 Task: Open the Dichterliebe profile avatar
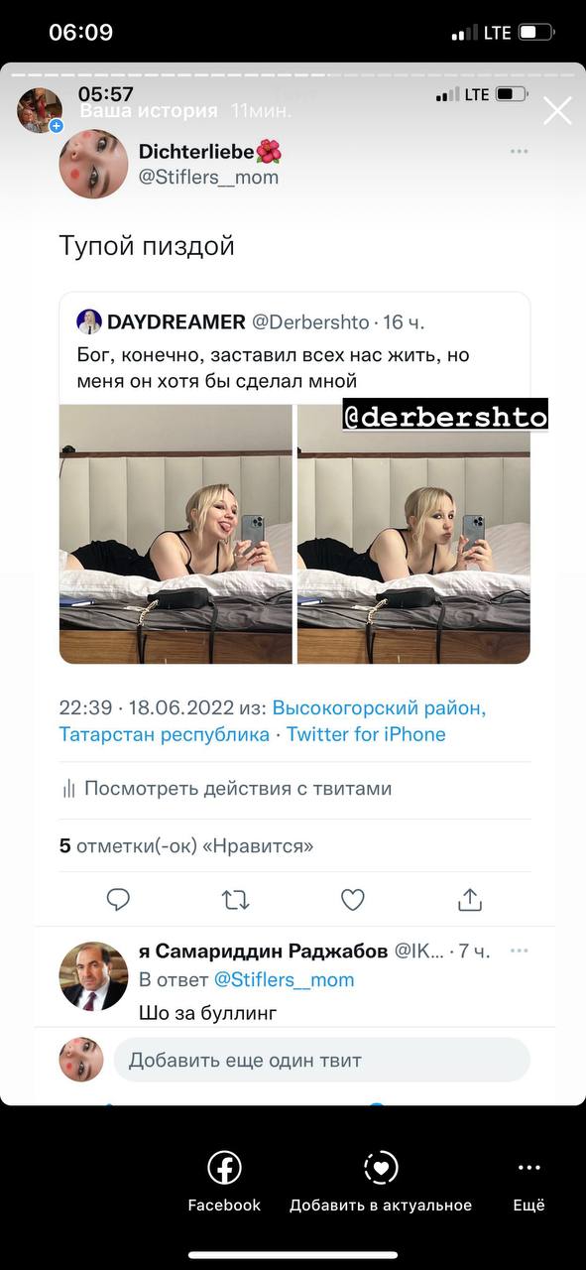point(94,164)
